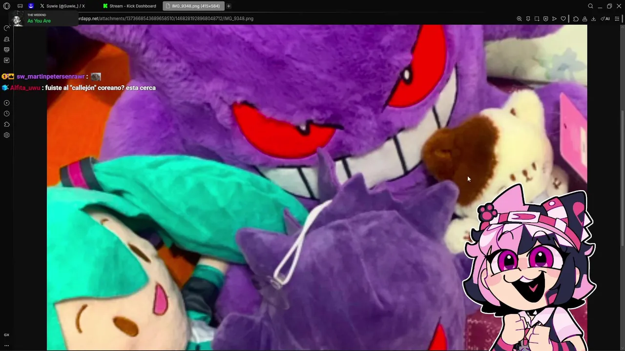Click the pink cat-girl avatar overlay
Image resolution: width=625 pixels, height=351 pixels.
(530, 268)
